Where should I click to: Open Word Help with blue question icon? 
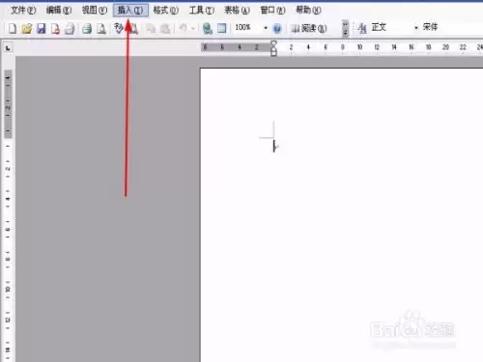(x=277, y=29)
